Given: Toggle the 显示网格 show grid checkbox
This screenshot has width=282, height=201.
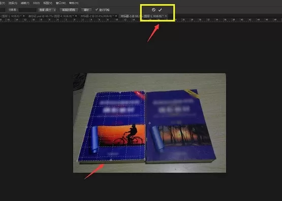Looking at the screenshot, I should point(97,10).
